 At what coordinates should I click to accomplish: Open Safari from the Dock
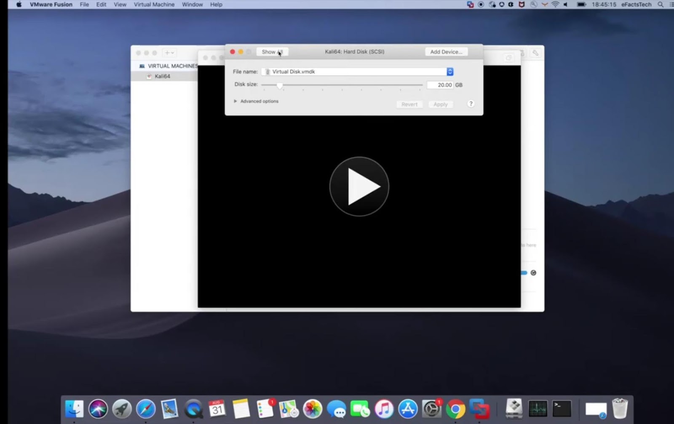(146, 409)
